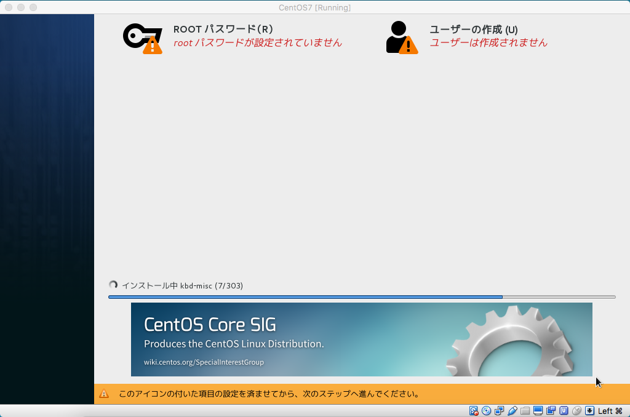Screen dimensions: 630x417
Task: Close the CentOS7 VM window
Action: (x=9, y=7)
